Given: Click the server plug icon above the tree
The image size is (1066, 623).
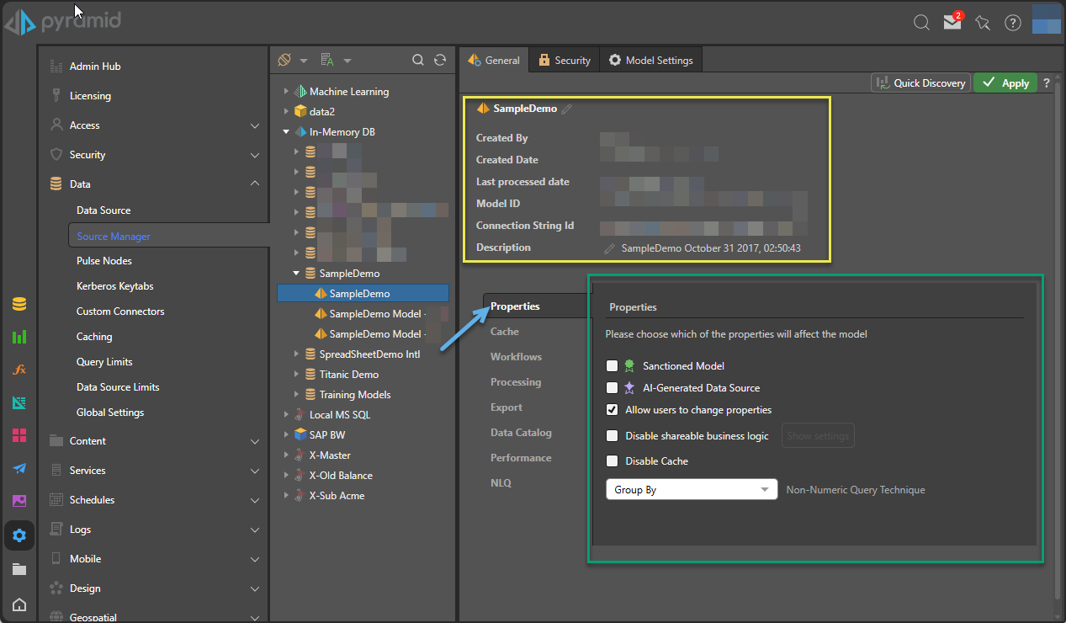Looking at the screenshot, I should click(x=284, y=60).
